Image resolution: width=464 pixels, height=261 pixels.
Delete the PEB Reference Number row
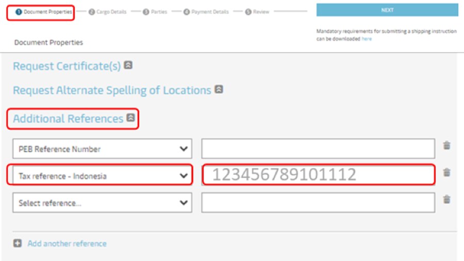446,146
